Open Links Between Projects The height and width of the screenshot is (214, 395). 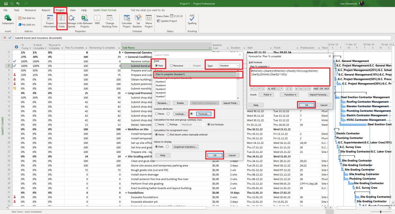pyautogui.click(x=85, y=22)
